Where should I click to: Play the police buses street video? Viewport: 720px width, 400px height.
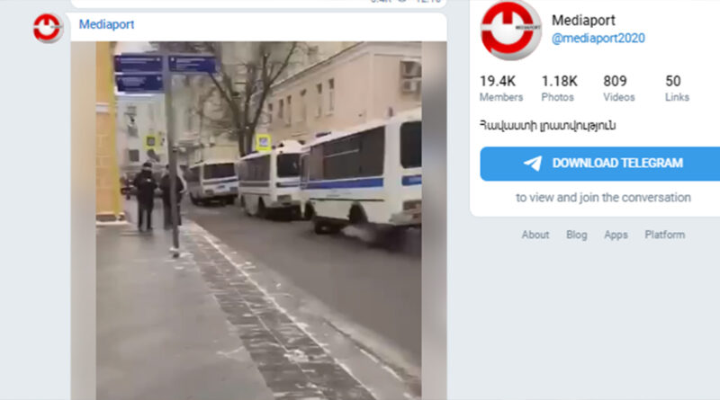(258, 220)
